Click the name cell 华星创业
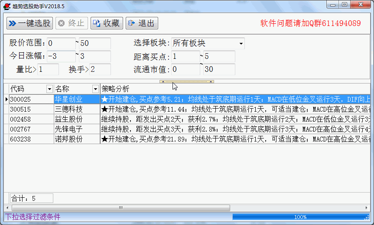Screen dimensions: 374x225 77,99
